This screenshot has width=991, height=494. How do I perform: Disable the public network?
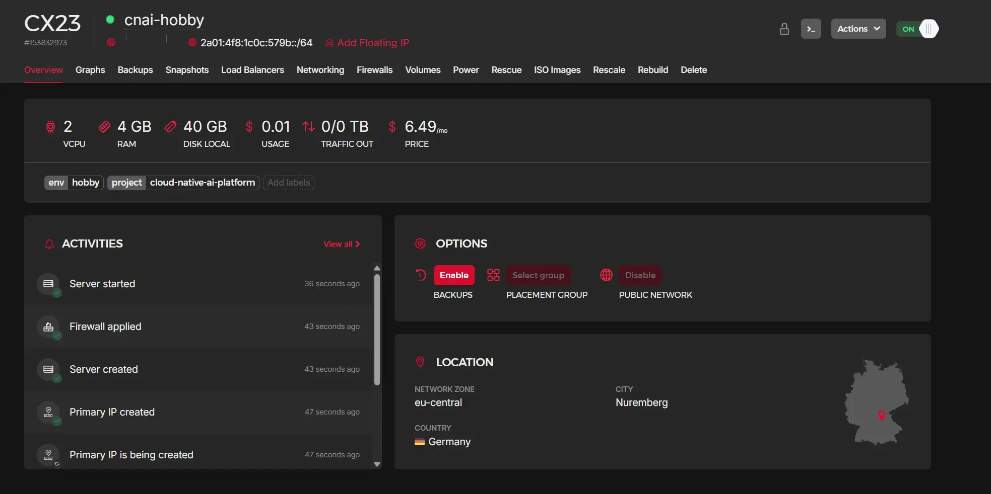coord(640,275)
